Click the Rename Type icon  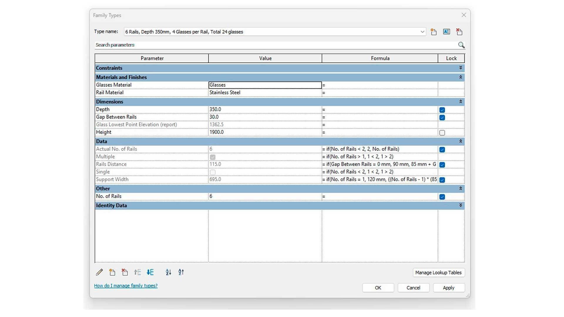446,32
